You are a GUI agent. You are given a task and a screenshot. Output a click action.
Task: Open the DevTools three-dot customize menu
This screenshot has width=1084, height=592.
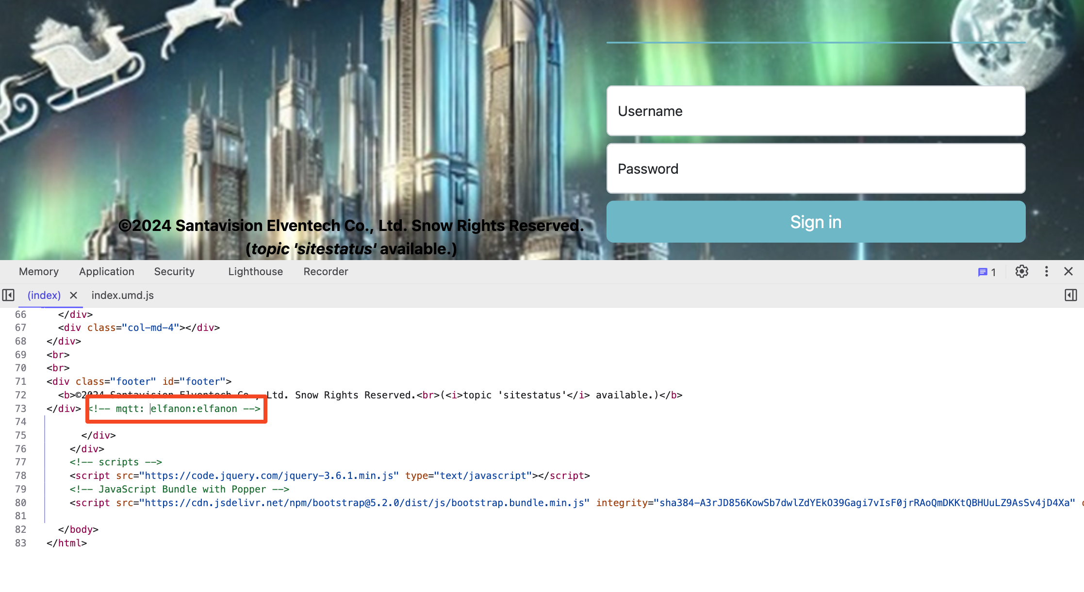coord(1047,272)
